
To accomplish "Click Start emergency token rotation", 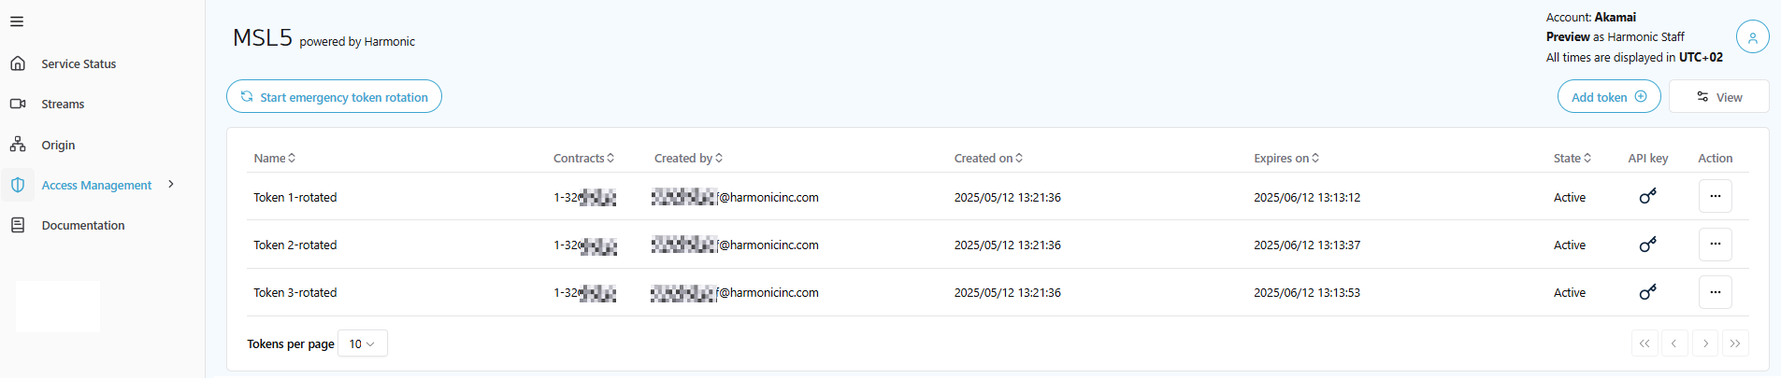I will click(334, 97).
